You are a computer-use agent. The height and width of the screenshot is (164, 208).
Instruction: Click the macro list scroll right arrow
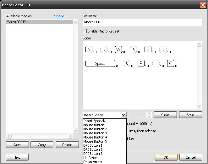(70, 136)
